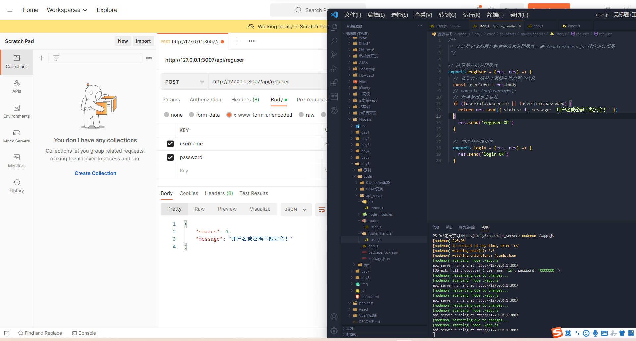The width and height of the screenshot is (636, 341).
Task: Open a new request tab with plus
Action: click(x=237, y=41)
